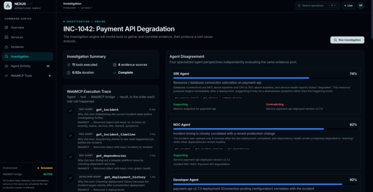Click the search magnifier icon in header
Viewport: 373px width, 192px height.
[299, 6]
